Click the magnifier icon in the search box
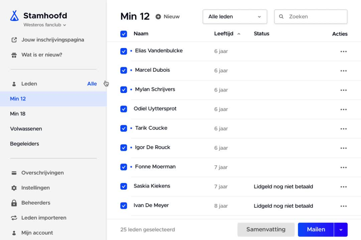 (x=281, y=16)
